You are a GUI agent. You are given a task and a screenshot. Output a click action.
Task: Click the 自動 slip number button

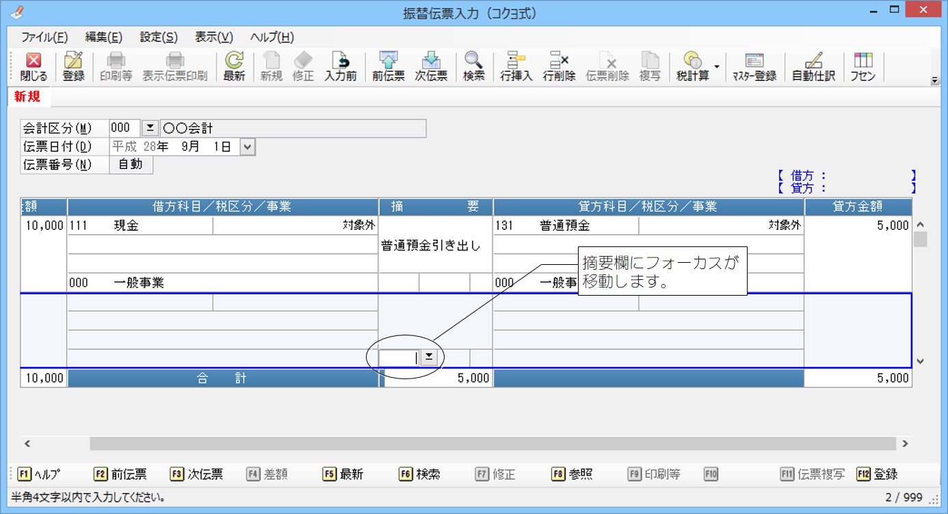(131, 164)
